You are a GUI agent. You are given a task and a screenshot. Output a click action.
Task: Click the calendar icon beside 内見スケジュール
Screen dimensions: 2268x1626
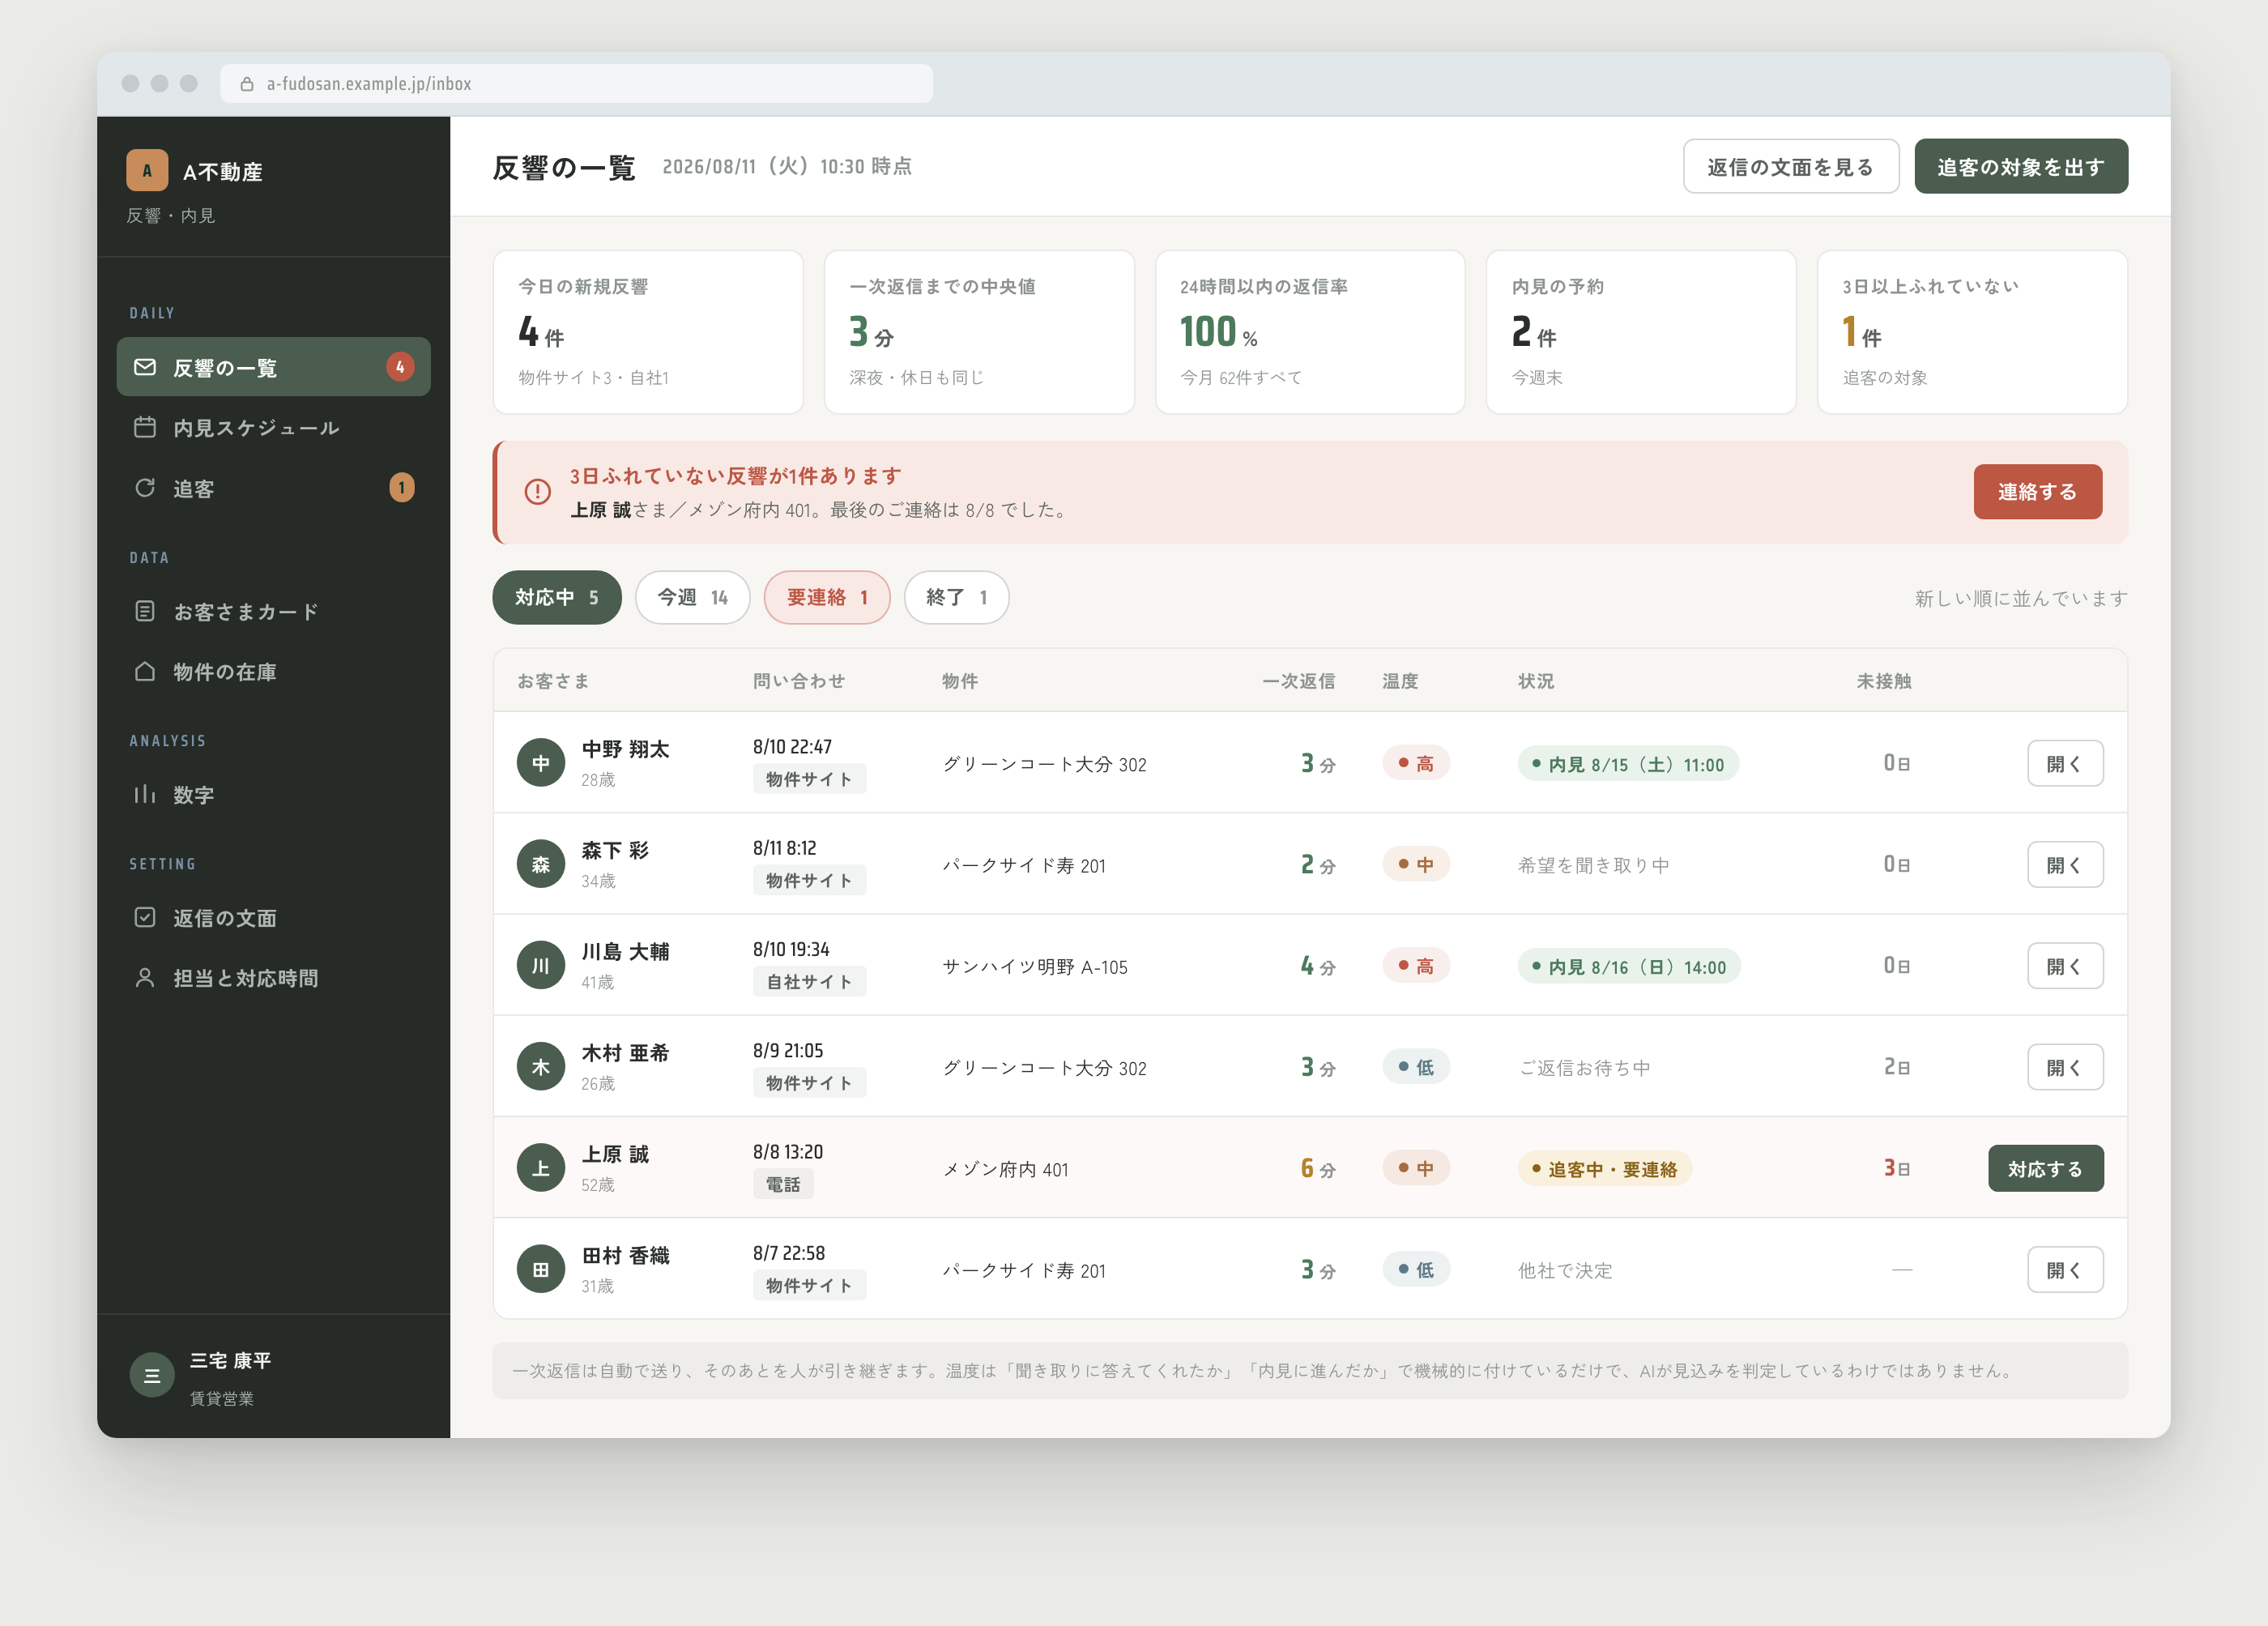145,427
